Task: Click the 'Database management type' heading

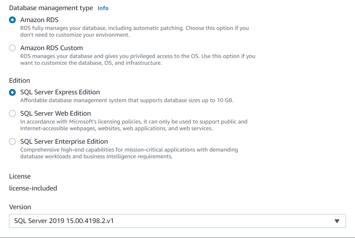Action: 51,8
